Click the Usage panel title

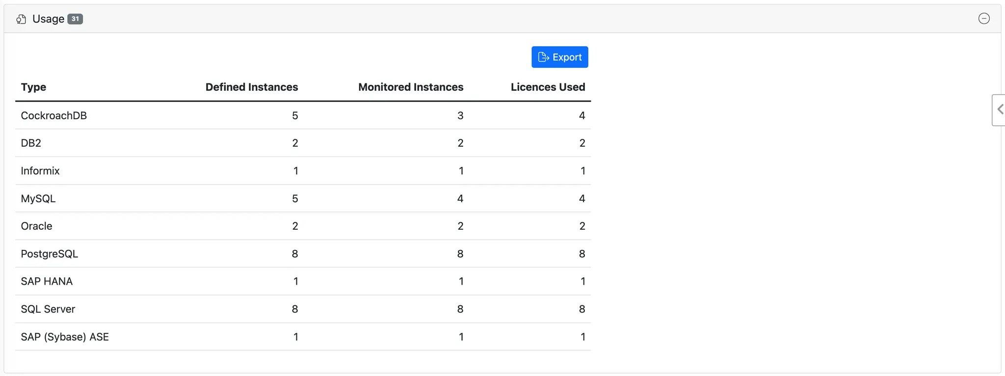pos(49,19)
